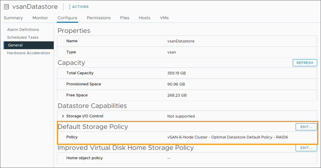The height and width of the screenshot is (168, 321).
Task: Open Hardware Acceleration settings
Action: (x=28, y=53)
